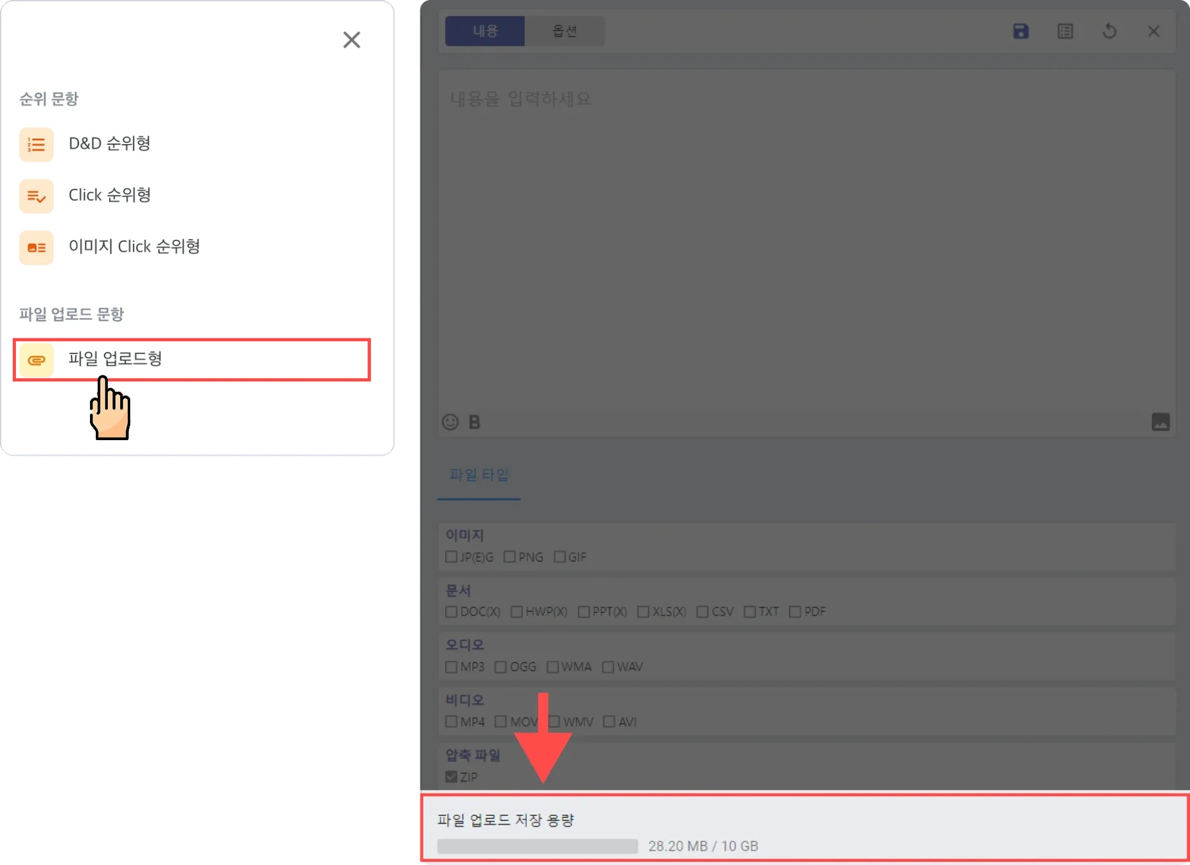Save using the floppy disk icon
Screen dimensions: 1190x865
[x=1021, y=31]
